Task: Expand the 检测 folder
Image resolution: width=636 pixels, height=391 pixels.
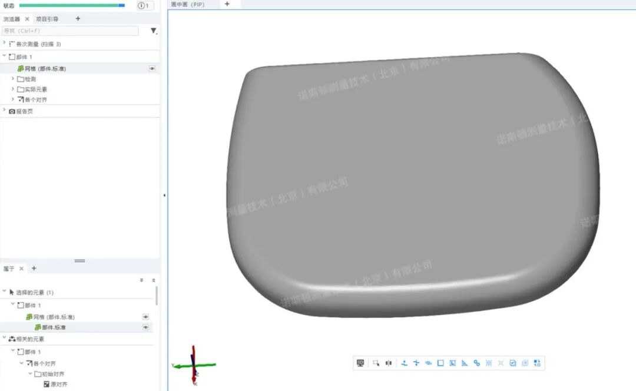Action: click(13, 79)
